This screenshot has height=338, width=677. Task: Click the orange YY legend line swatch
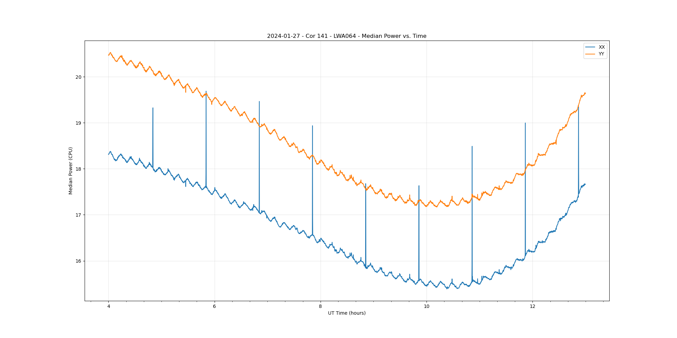pyautogui.click(x=590, y=54)
